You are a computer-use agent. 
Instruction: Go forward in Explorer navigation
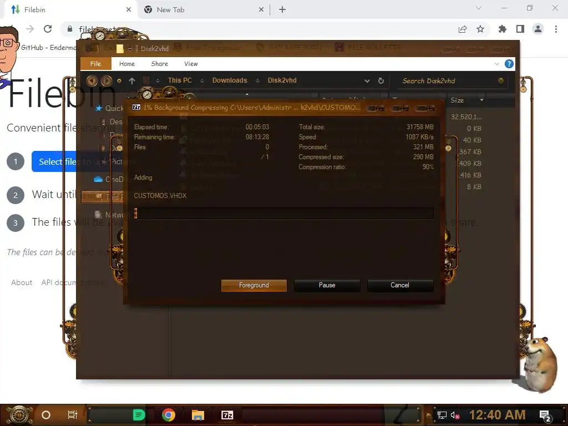(106, 80)
